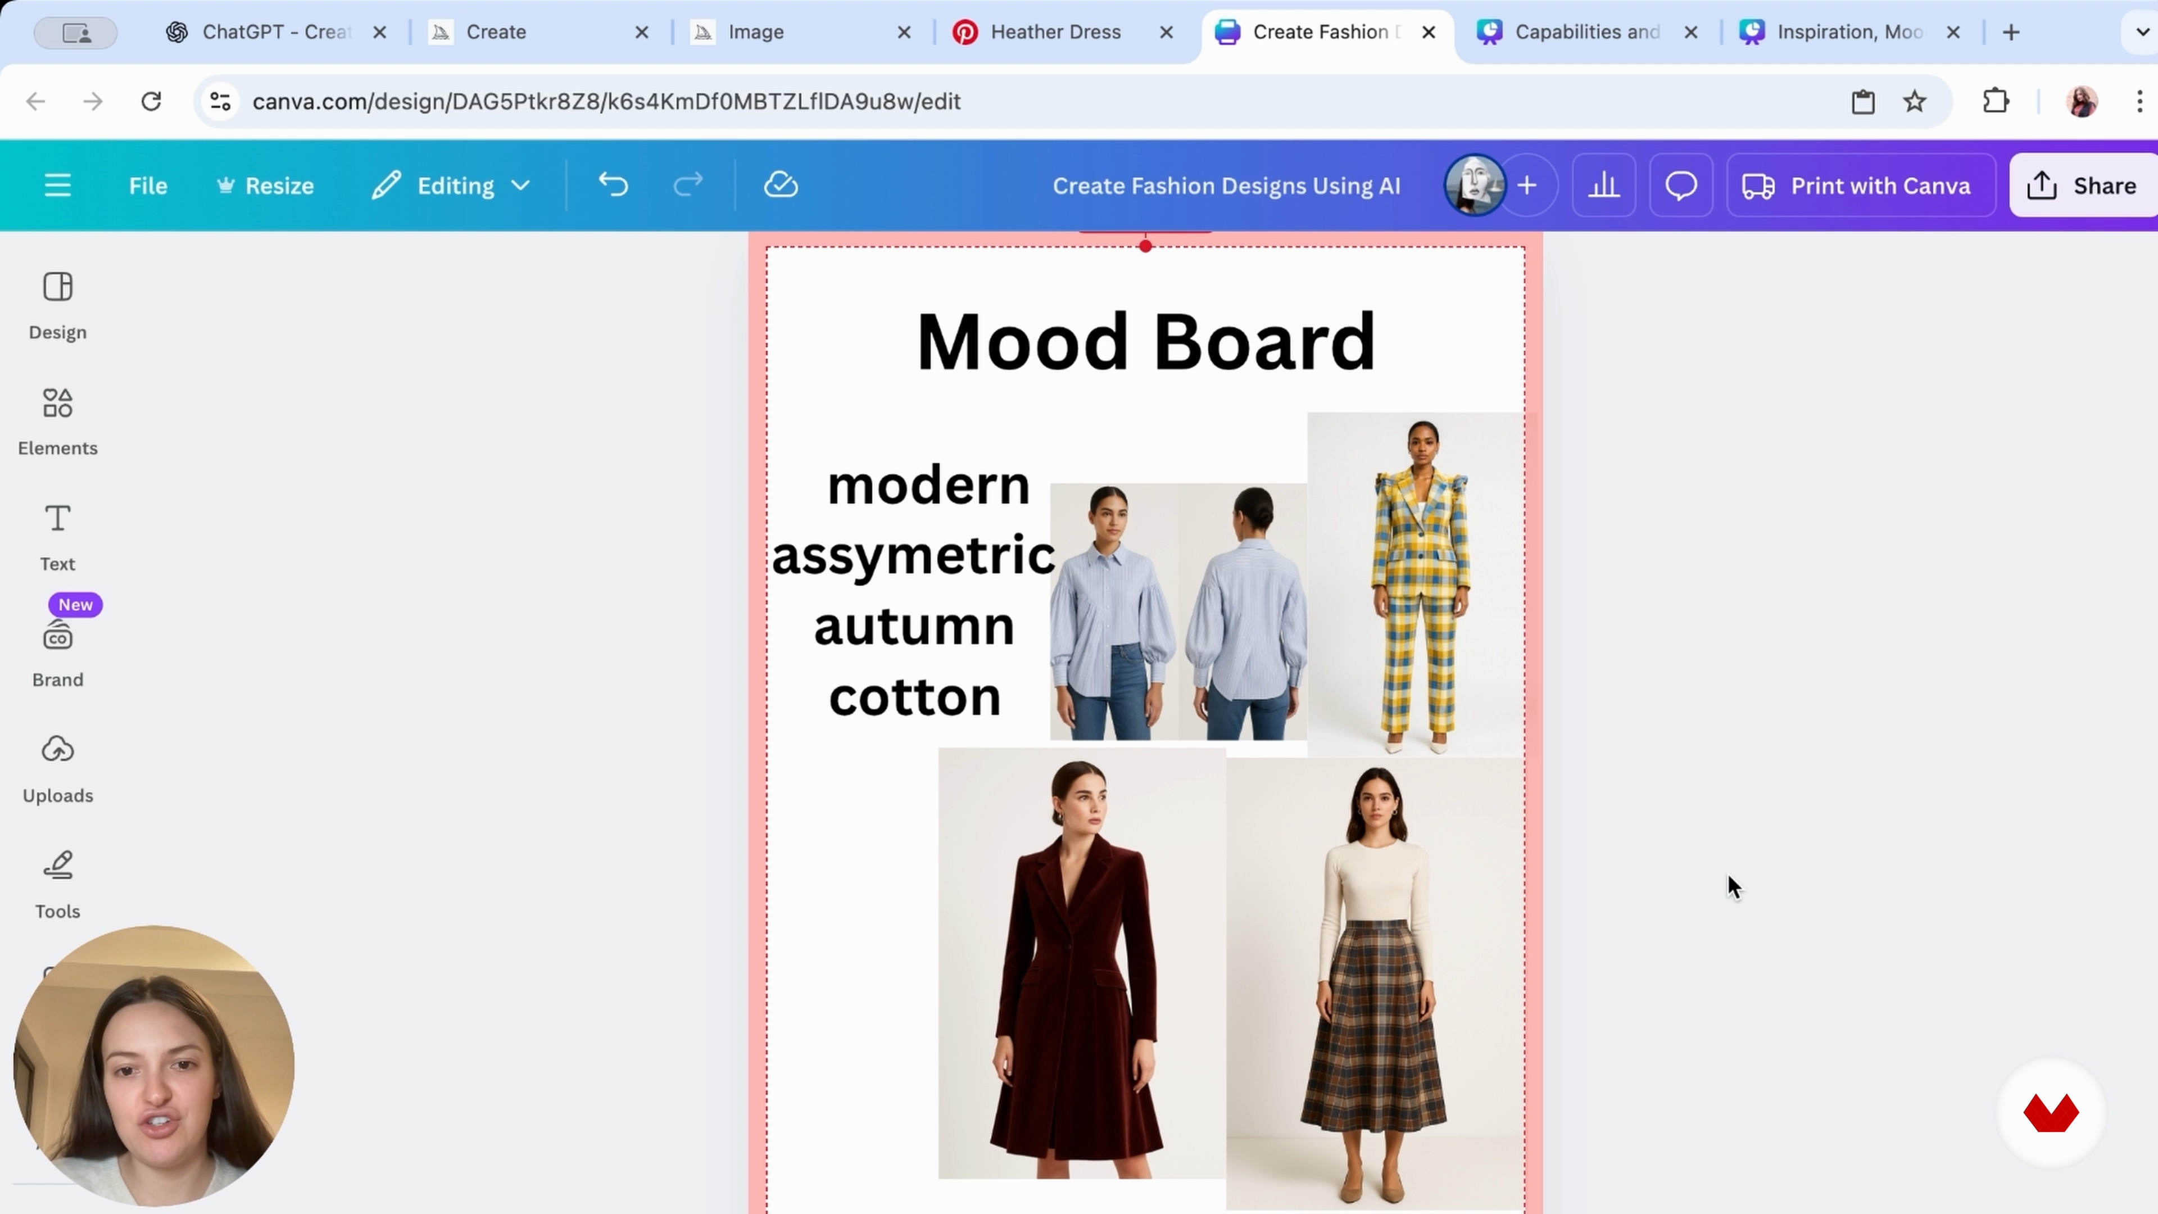Click the undo arrow

(613, 185)
